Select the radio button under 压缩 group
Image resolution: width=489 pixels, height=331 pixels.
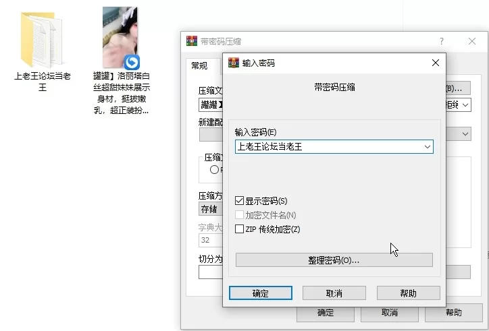click(214, 170)
